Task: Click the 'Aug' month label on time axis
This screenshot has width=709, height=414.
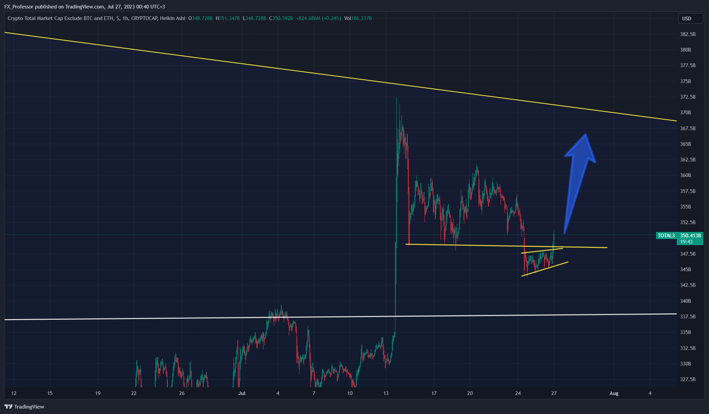Action: click(x=614, y=393)
